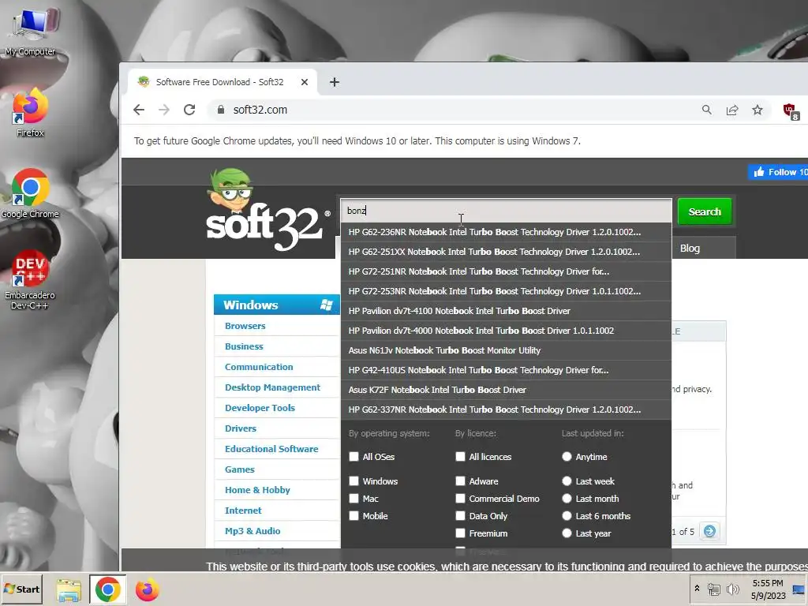Check the Mac checkbox
Viewport: 808px width, 606px height.
354,499
